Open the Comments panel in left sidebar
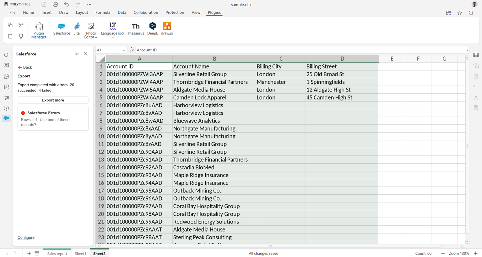This screenshot has height=257, width=482. [6, 66]
